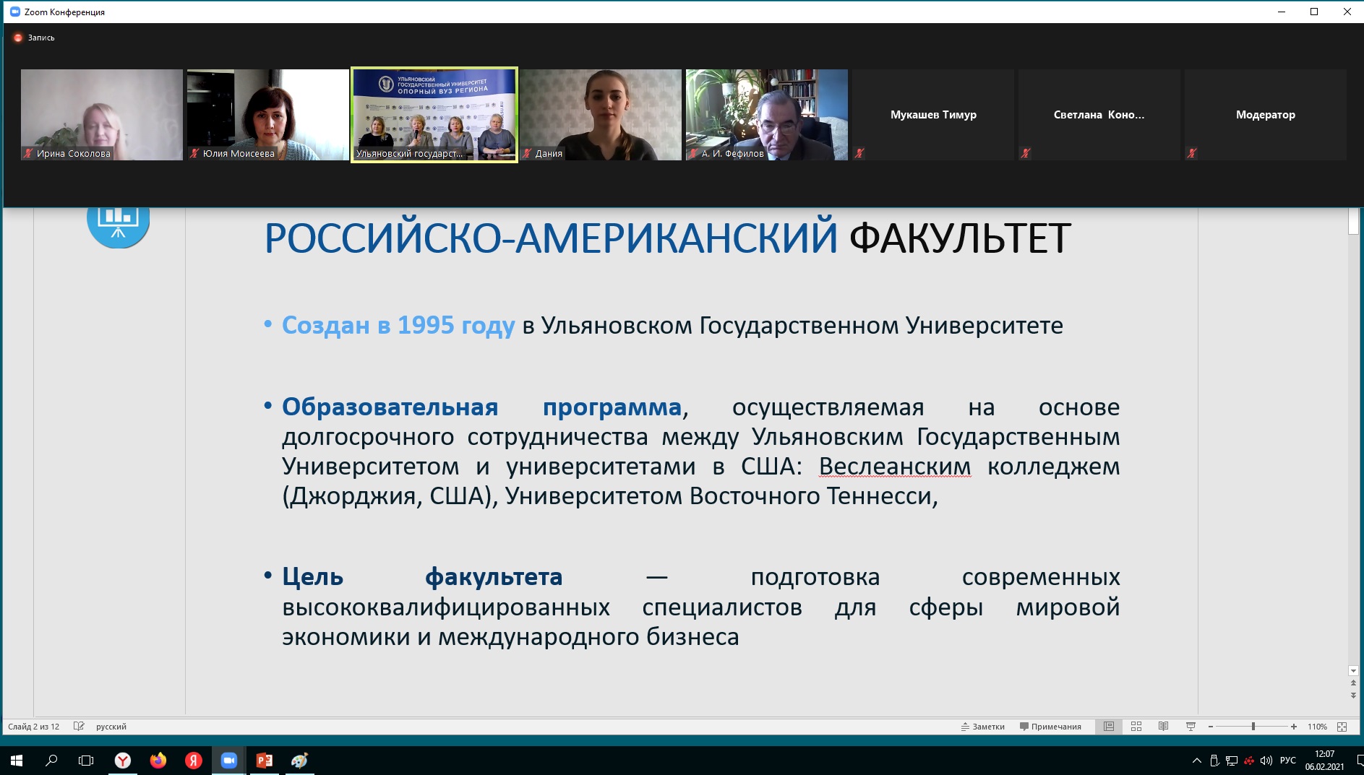
Task: Switch to Slide Sorter view icon
Action: (1136, 727)
